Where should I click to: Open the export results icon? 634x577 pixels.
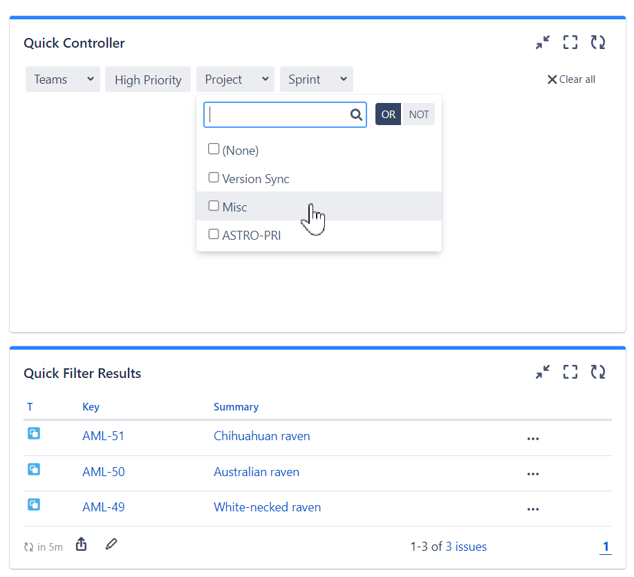click(81, 545)
